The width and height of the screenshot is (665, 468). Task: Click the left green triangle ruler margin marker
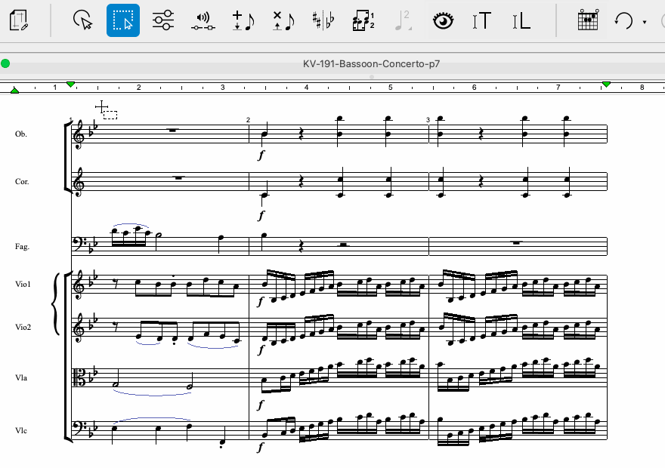click(x=14, y=91)
